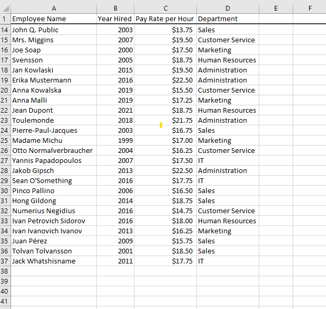Select the Pay Rate per Hour cell
The image size is (326, 309).
coord(165,19)
